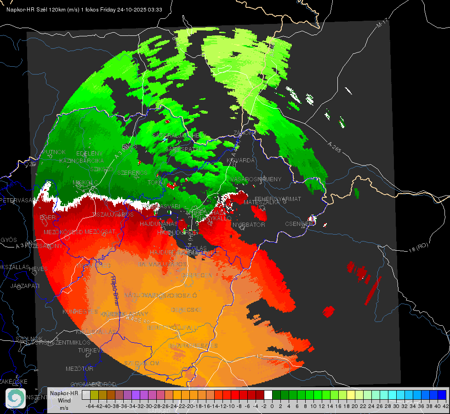Select the bright green swatch between 10 and 12

[318, 395]
